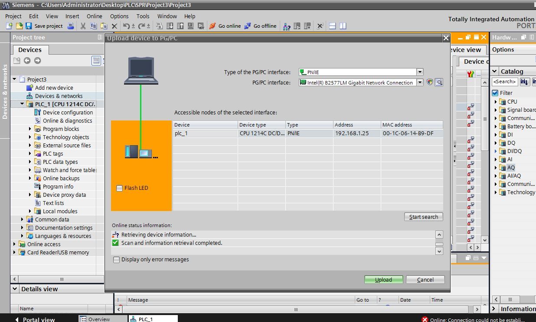The image size is (536, 322).
Task: Open Type of PG/PC interface dropdown
Action: coord(420,72)
